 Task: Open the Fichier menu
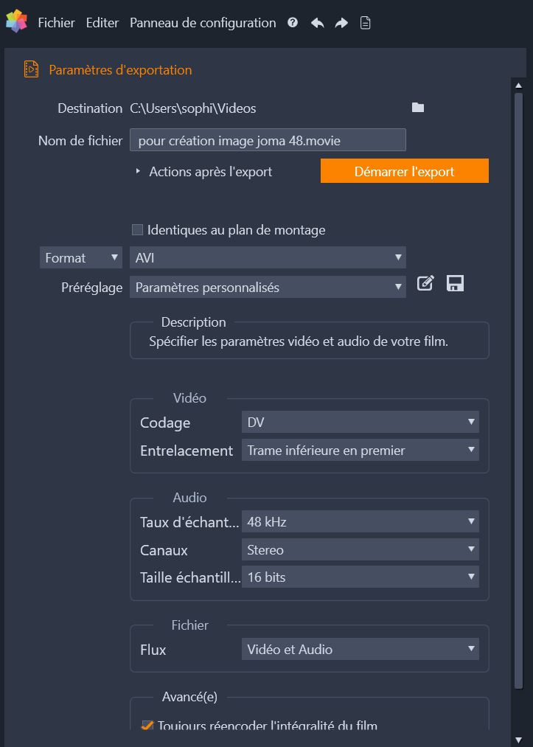tap(56, 23)
